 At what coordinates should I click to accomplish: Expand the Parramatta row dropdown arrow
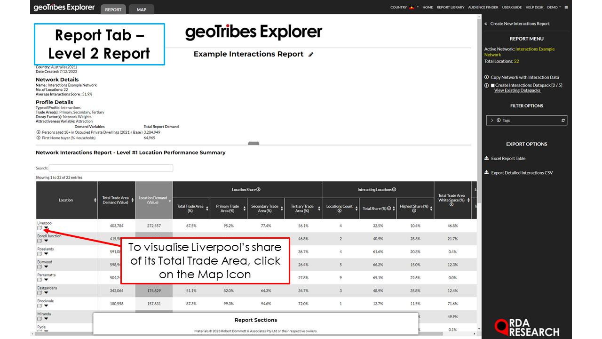46,280
